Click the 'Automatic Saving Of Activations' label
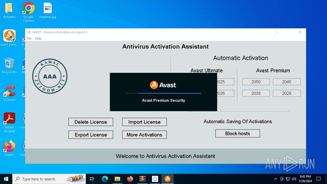 (x=238, y=121)
